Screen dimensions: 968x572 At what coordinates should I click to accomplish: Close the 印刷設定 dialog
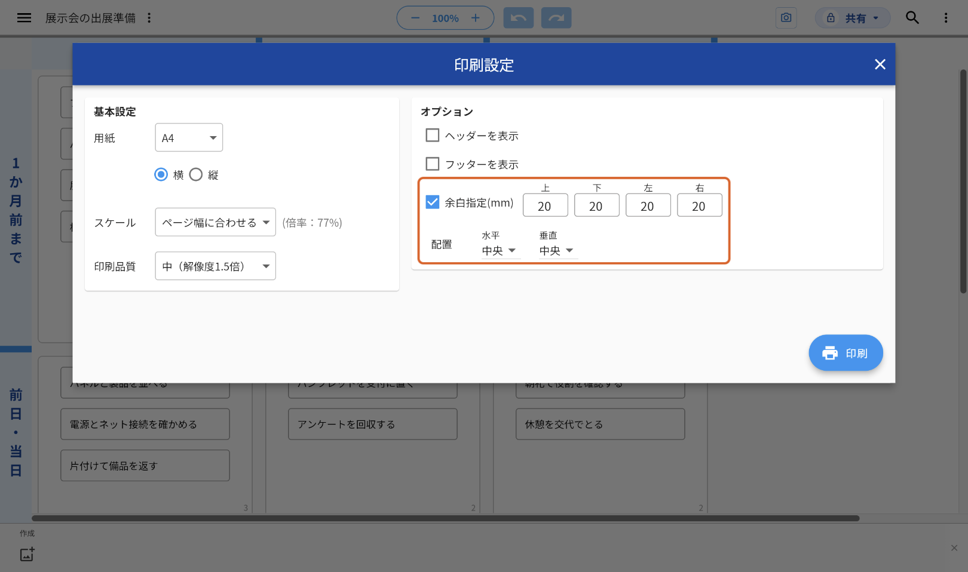tap(880, 64)
